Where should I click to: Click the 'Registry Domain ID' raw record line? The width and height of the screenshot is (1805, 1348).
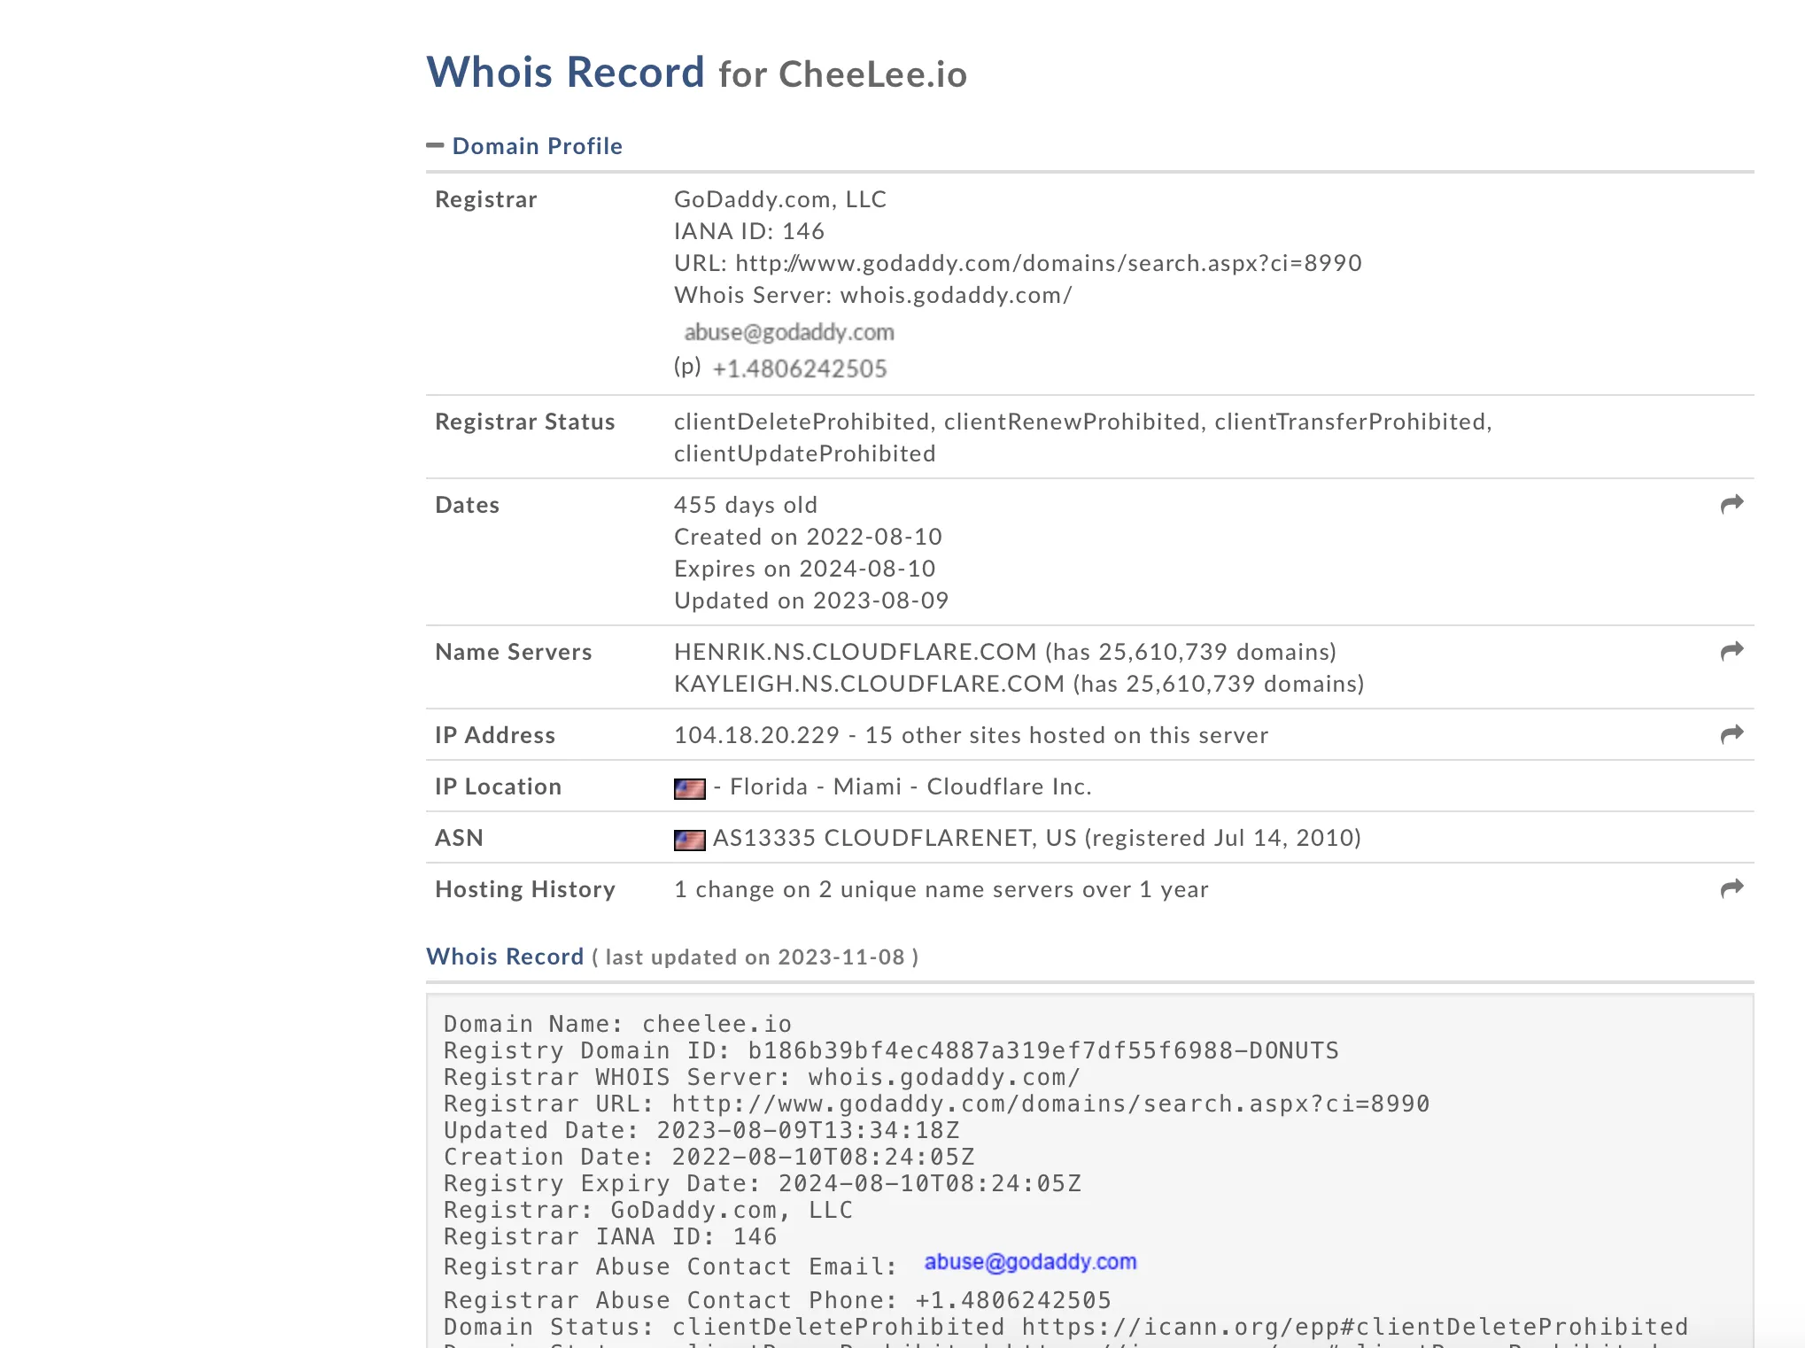(x=891, y=1050)
